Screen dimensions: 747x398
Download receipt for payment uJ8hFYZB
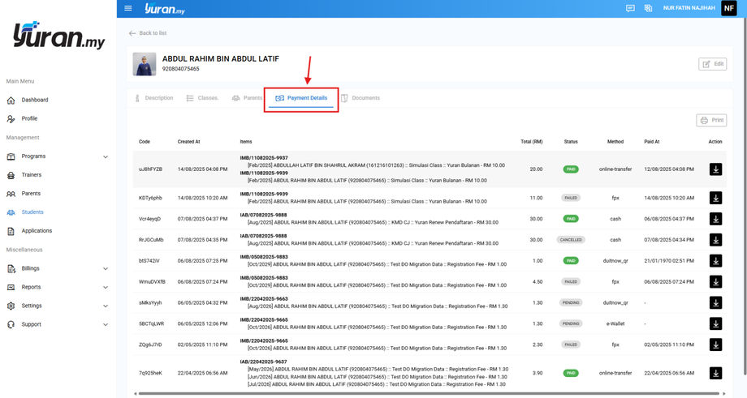pos(715,169)
